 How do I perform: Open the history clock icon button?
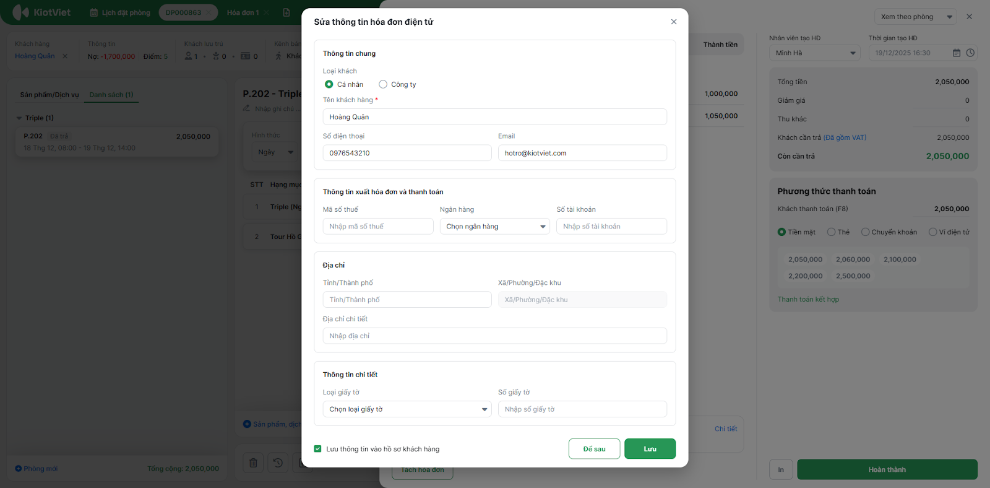coord(278,463)
